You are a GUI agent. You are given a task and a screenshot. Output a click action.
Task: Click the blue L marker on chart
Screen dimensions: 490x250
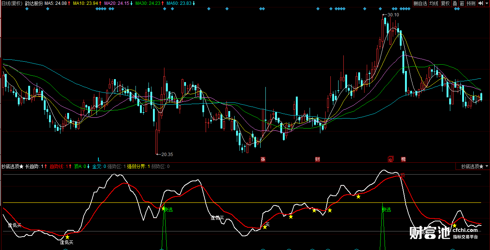point(99,159)
